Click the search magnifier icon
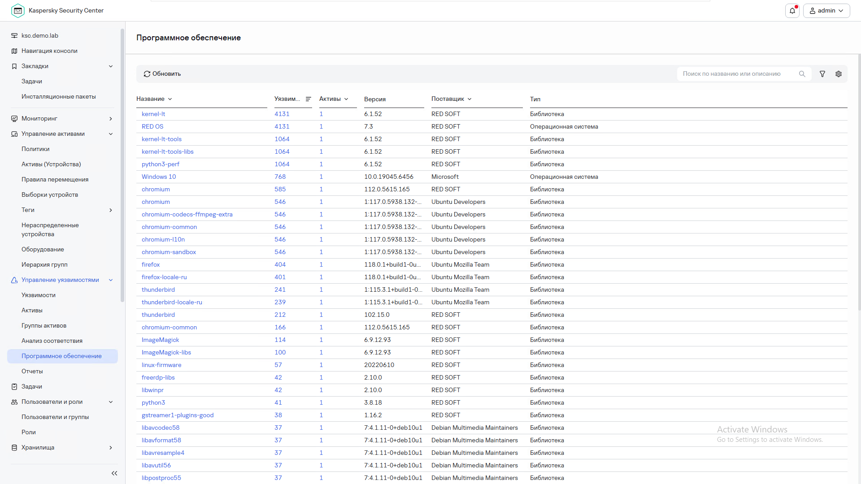The height and width of the screenshot is (484, 861). pos(802,74)
